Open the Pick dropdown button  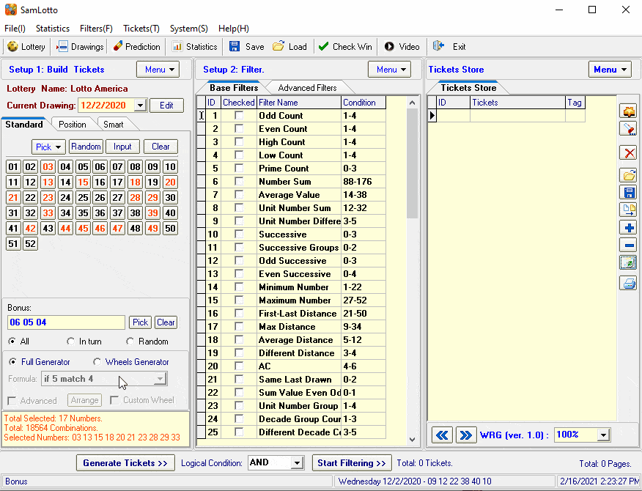coord(48,147)
